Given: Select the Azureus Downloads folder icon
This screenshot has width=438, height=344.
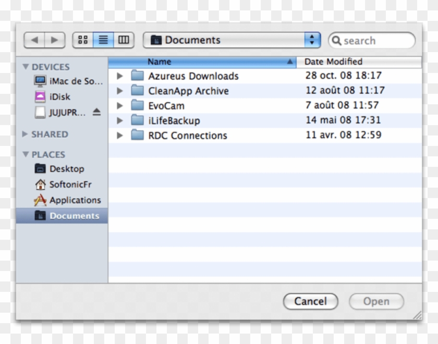Looking at the screenshot, I should tap(138, 75).
